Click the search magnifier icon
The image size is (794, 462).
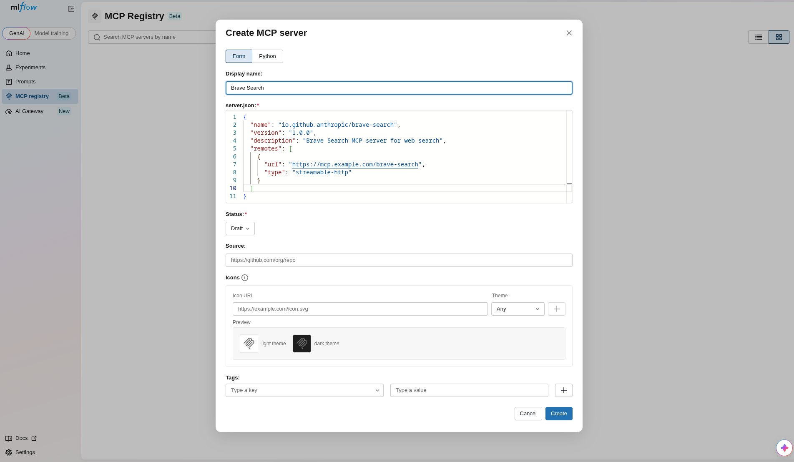[97, 37]
